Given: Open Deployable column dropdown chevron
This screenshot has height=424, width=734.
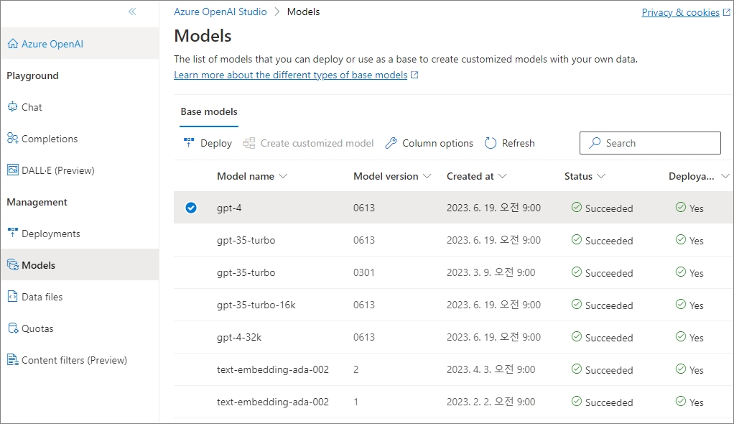Looking at the screenshot, I should point(725,176).
